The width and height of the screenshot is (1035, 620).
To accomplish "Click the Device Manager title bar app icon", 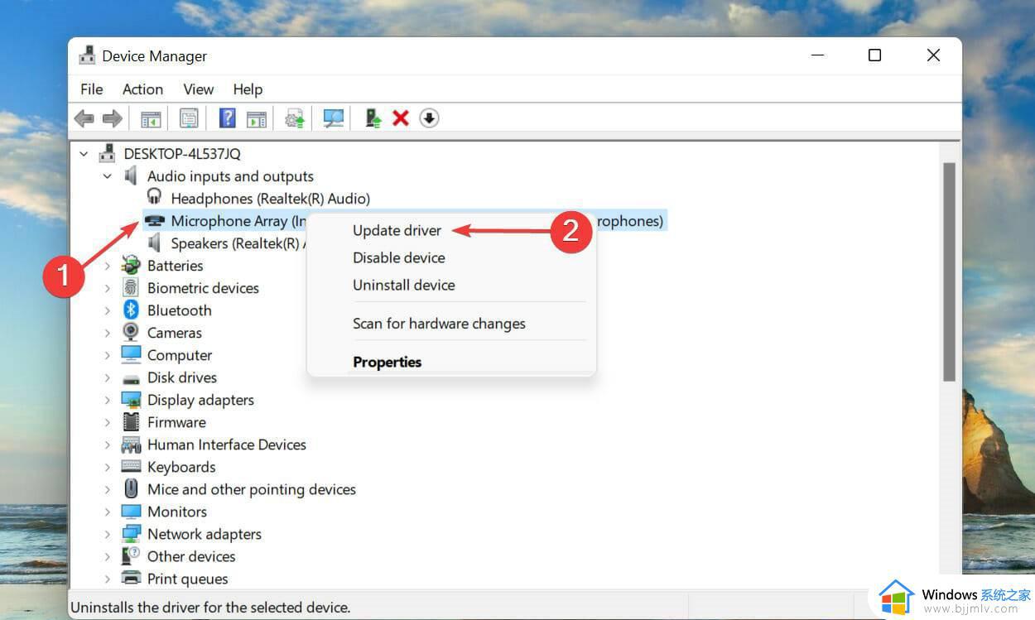I will click(87, 55).
